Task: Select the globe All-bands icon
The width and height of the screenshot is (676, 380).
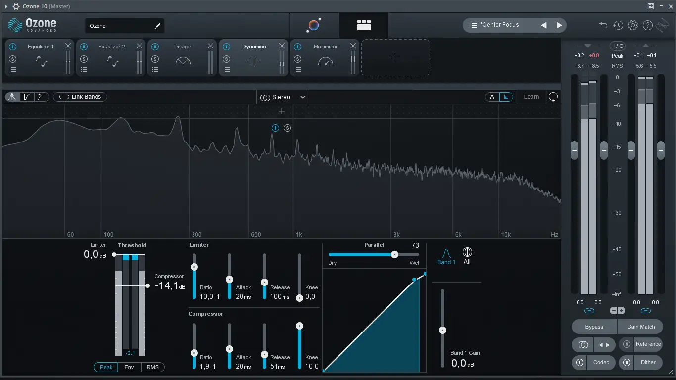Action: (467, 253)
